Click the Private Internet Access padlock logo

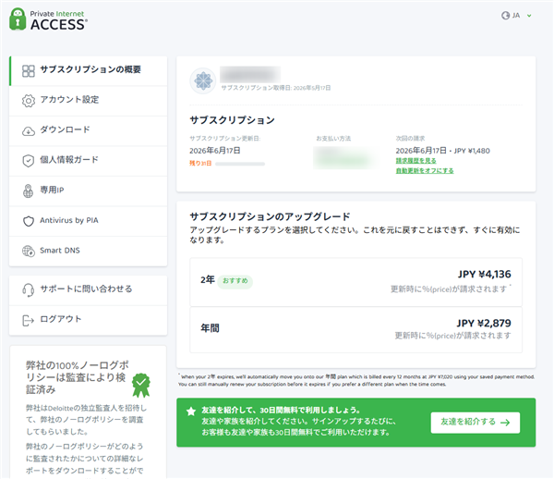click(x=18, y=19)
